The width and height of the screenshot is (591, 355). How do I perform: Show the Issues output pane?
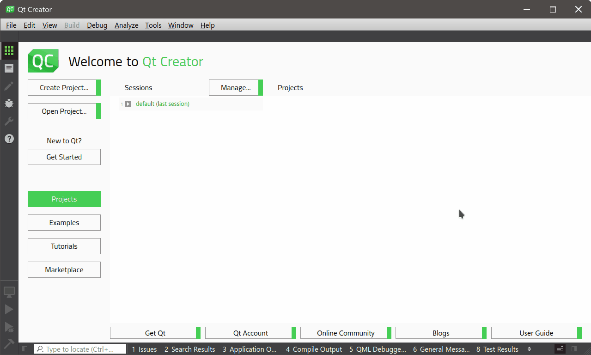point(144,349)
